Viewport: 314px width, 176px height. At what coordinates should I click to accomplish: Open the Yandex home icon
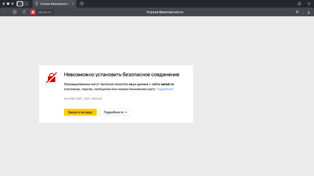(x=15, y=12)
